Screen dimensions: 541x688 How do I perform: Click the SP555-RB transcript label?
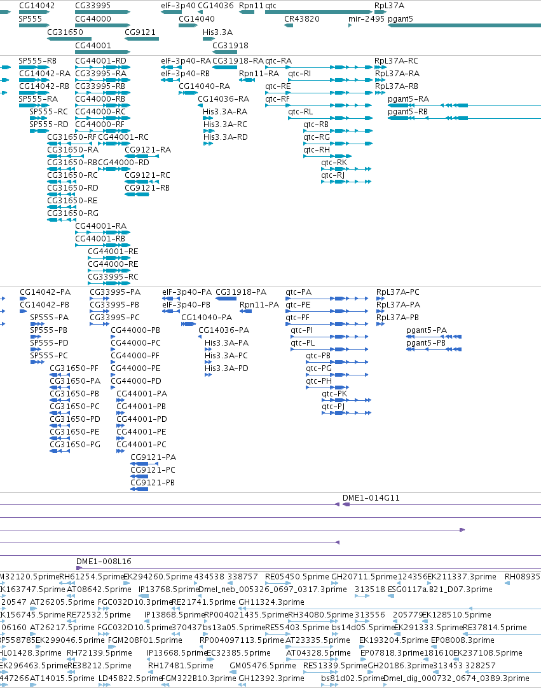coord(38,61)
